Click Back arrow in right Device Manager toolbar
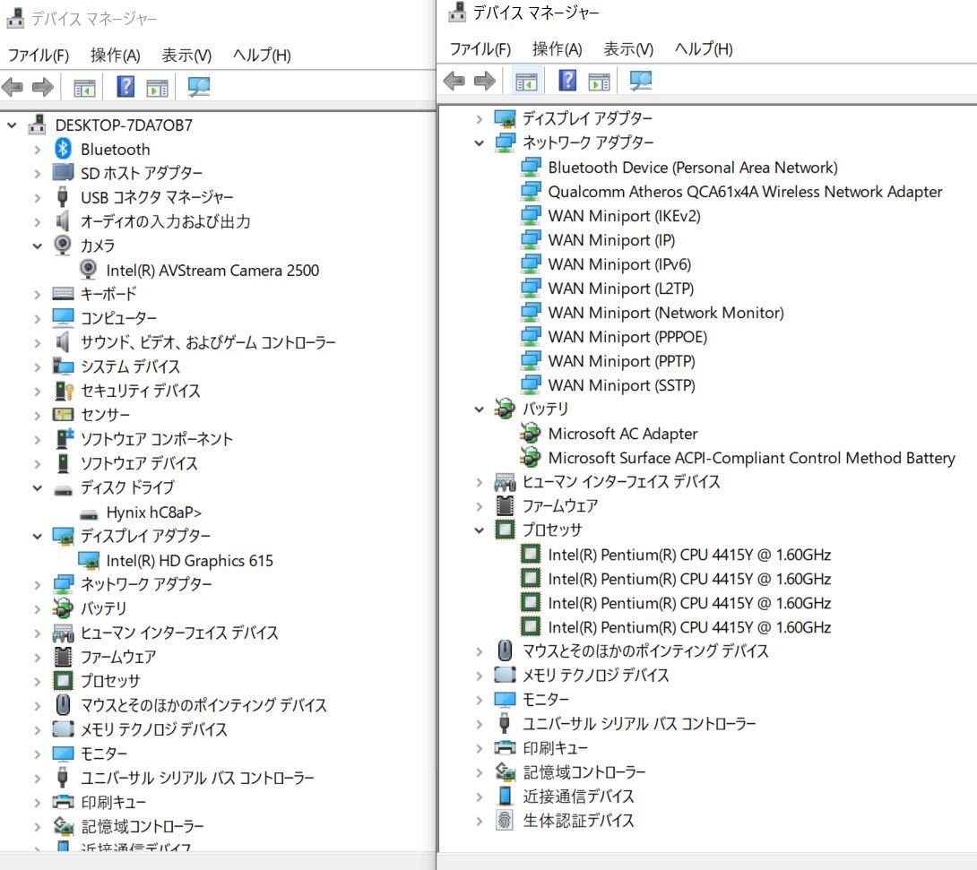The width and height of the screenshot is (977, 870). [x=454, y=81]
